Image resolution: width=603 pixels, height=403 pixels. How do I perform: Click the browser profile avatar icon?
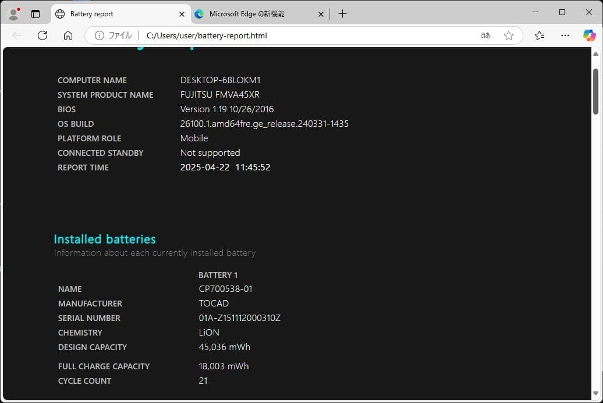[13, 13]
